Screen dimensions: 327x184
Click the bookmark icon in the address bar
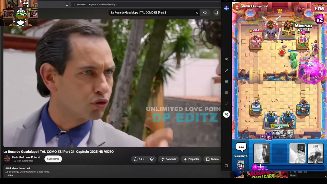(x=67, y=4)
